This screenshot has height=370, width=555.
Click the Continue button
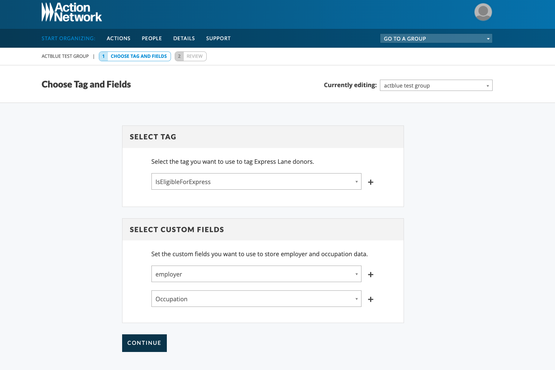tap(144, 343)
